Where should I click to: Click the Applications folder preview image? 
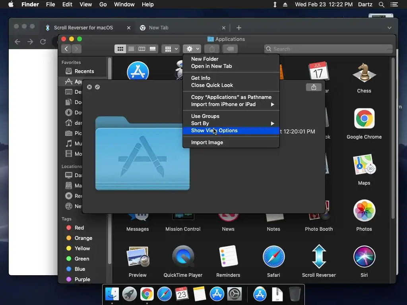click(x=142, y=153)
